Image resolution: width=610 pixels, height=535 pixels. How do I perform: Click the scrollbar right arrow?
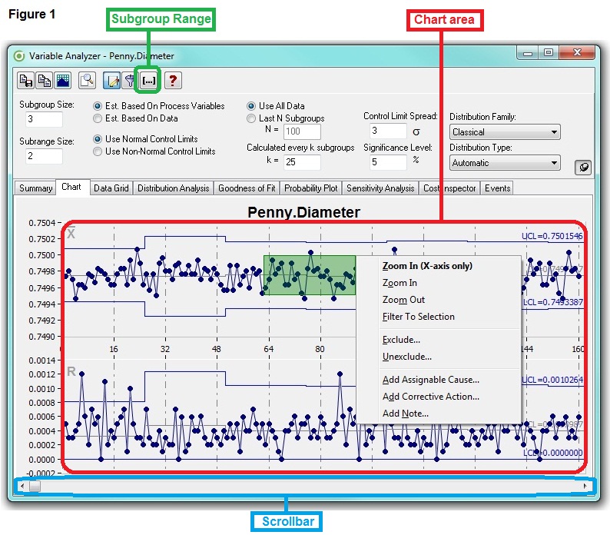[x=585, y=486]
